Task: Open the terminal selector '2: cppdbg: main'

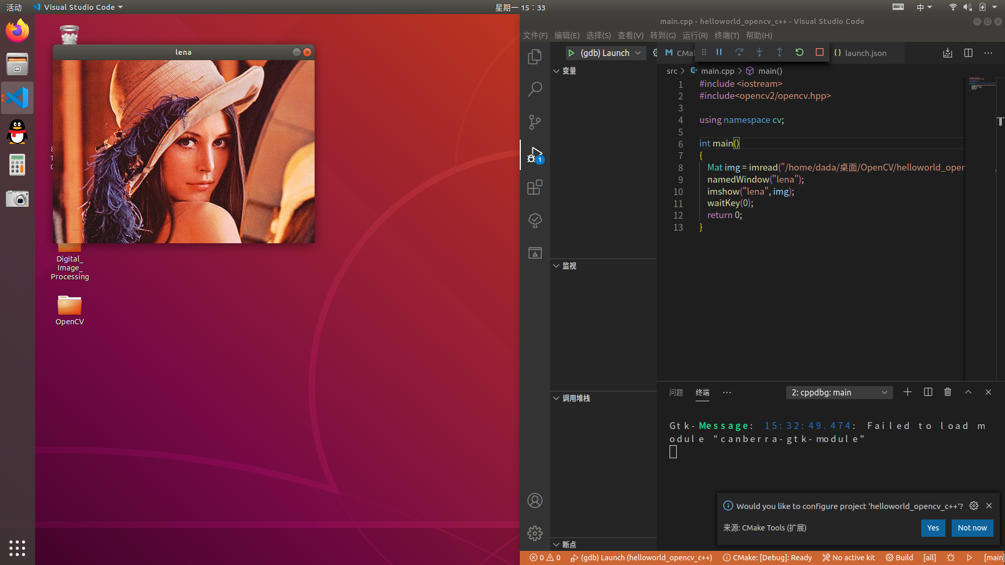Action: [x=839, y=392]
